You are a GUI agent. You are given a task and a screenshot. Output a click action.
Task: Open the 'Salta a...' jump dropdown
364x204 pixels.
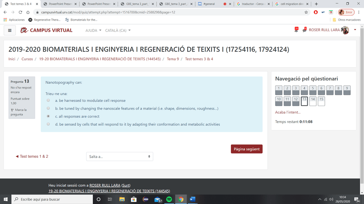tap(119, 157)
